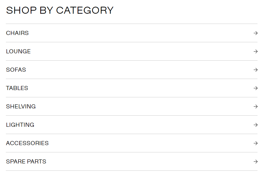The width and height of the screenshot is (261, 176).
Task: Click the arrow icon beside Chairs
Action: click(255, 33)
